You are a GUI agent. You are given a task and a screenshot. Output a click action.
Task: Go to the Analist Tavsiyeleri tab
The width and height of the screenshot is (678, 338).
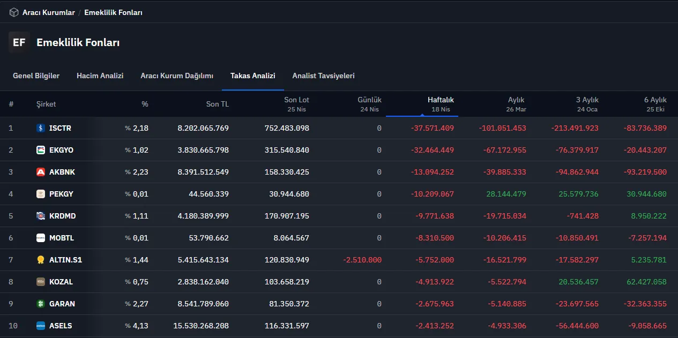[x=323, y=76]
